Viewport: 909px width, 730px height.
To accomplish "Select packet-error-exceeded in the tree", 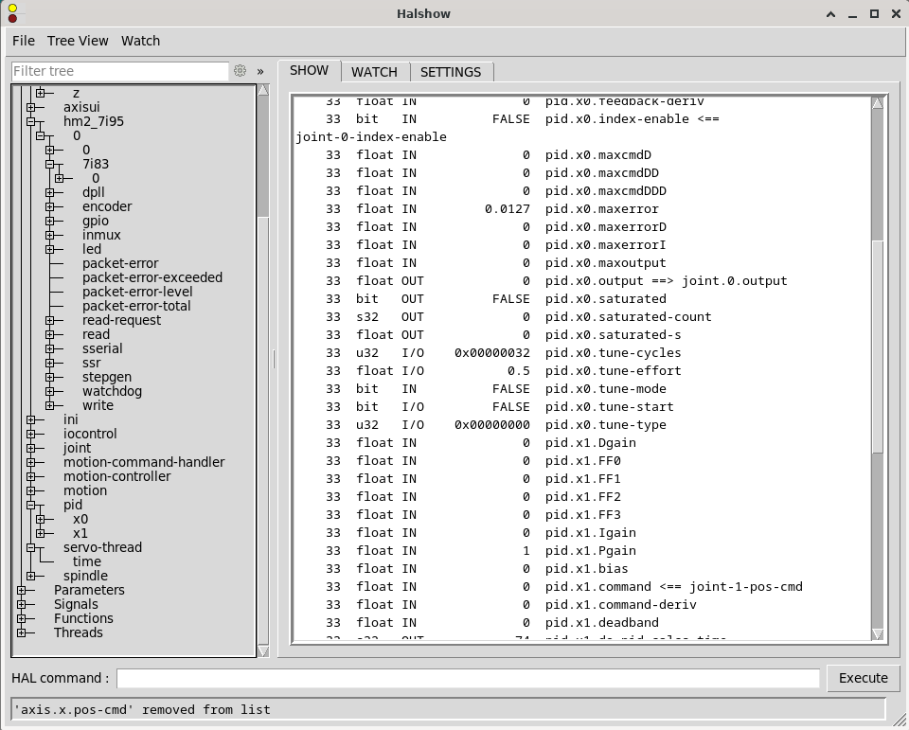I will 151,277.
